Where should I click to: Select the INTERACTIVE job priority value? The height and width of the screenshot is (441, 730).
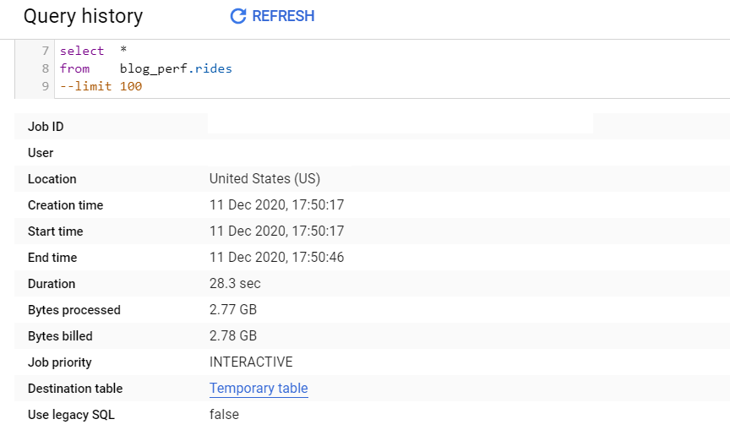(251, 362)
